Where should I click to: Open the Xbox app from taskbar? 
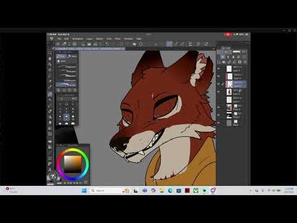(196, 191)
